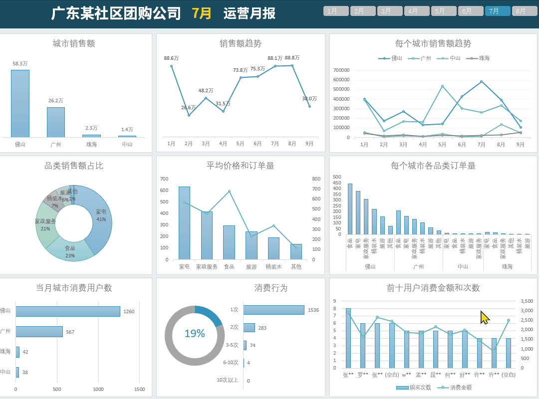Viewport: 539px width, 399px height.
Task: Click the 3月 month button
Action: point(390,10)
